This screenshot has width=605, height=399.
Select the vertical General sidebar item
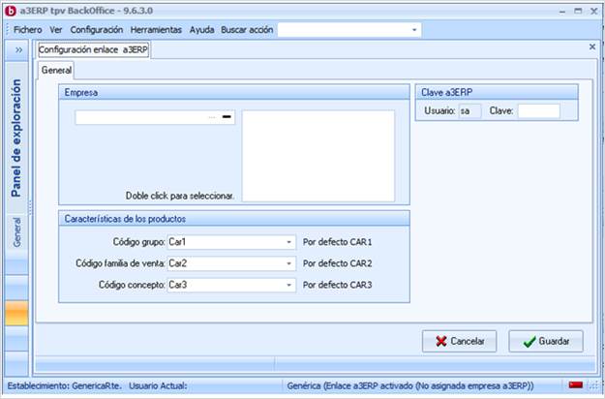(17, 231)
